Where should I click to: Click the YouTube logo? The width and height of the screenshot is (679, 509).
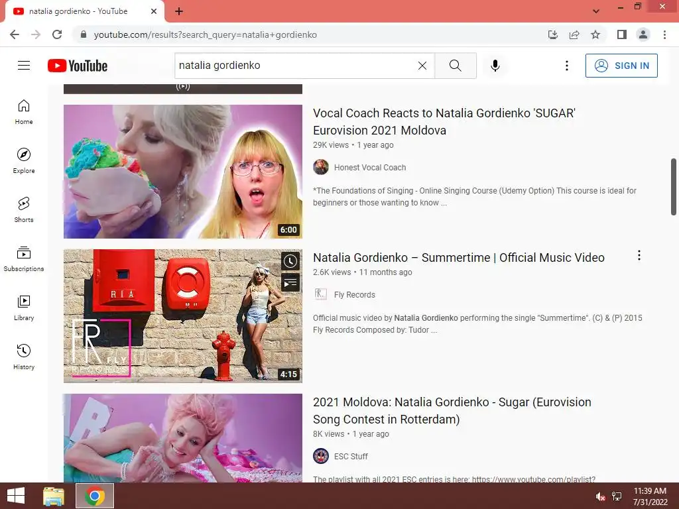point(78,66)
